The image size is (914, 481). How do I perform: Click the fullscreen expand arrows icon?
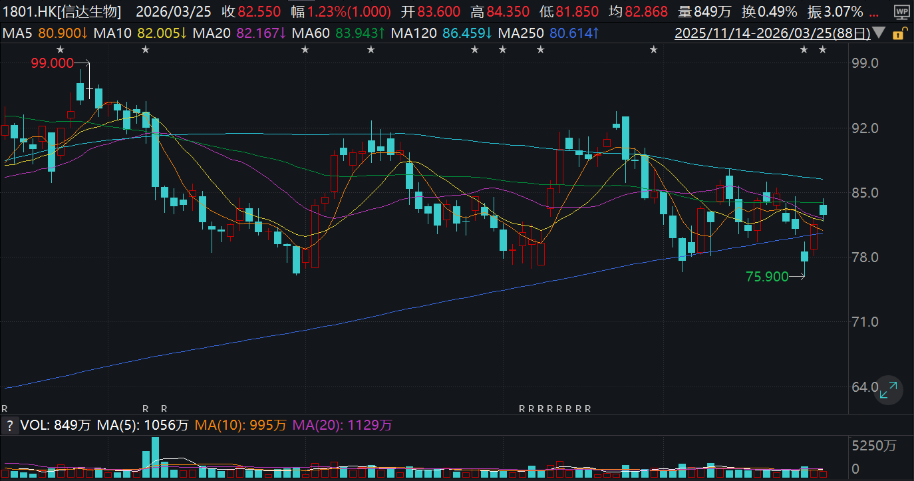888,389
